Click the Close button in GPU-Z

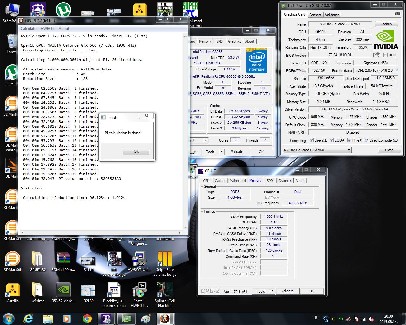tap(389, 150)
